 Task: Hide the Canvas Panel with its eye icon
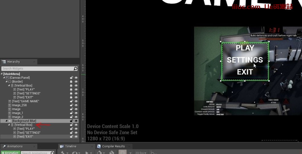pos(76,78)
